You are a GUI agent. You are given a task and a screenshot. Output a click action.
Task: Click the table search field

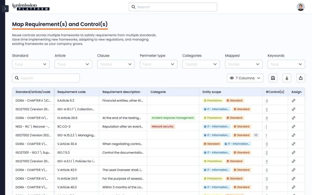(46, 78)
